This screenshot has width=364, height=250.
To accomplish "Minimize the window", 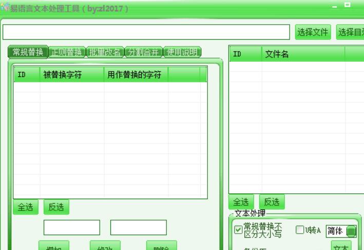I will pyautogui.click(x=335, y=7).
